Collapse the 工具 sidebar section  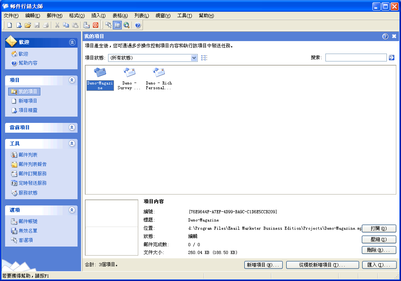point(72,144)
